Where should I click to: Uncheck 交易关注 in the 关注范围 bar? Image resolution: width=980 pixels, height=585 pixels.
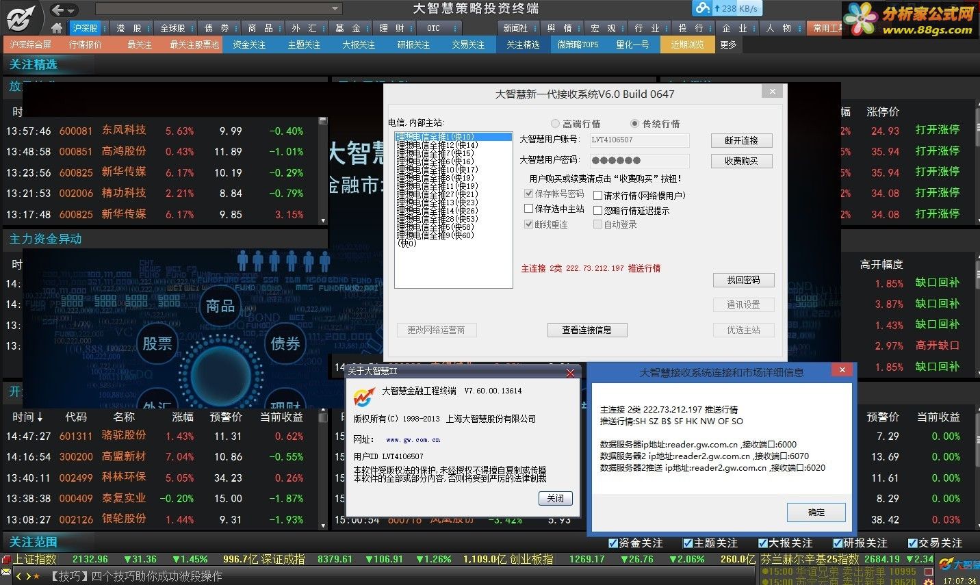(912, 543)
